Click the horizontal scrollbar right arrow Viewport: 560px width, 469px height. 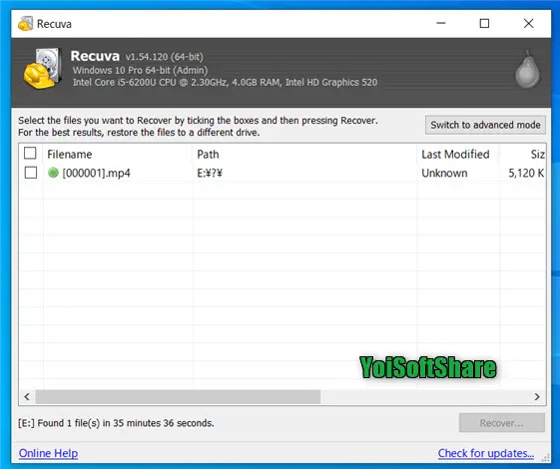(537, 396)
